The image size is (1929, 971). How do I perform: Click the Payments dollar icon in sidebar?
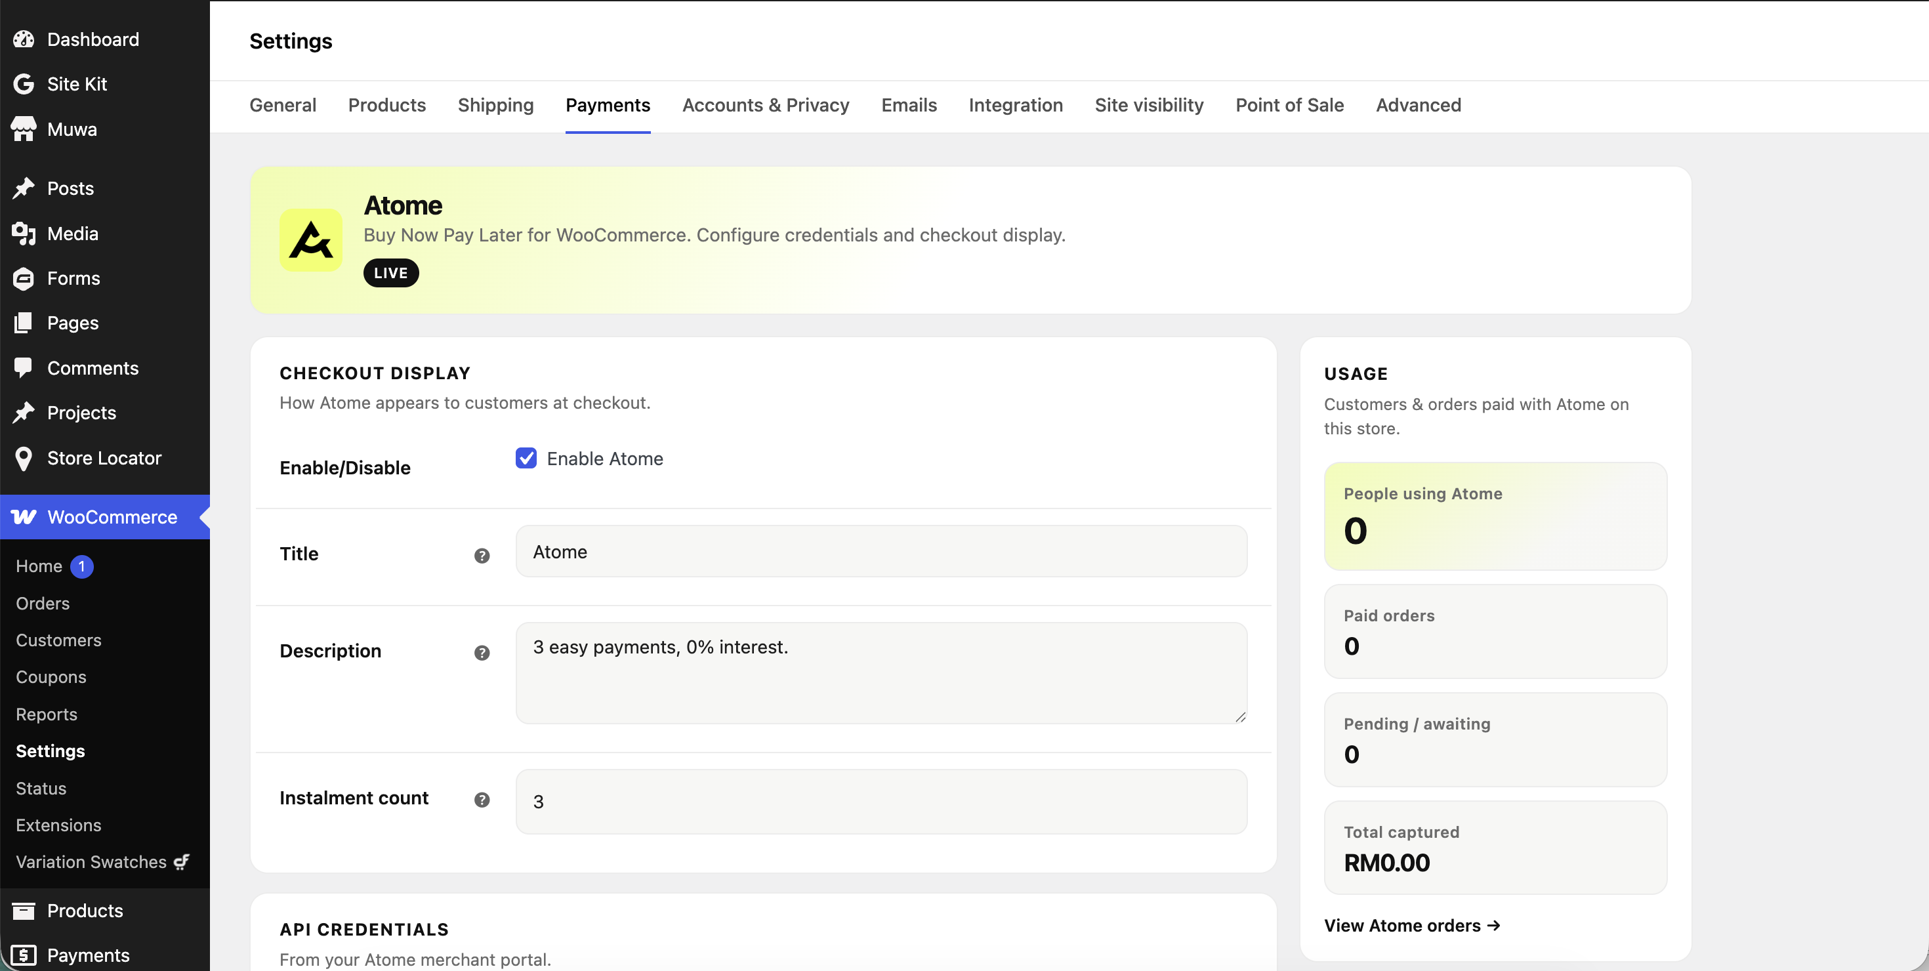(24, 955)
